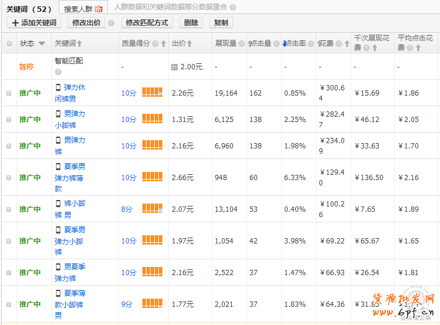The width and height of the screenshot is (440, 325).
Task: Check the row for 夏季男弹力裤薄款
Action: pyautogui.click(x=9, y=177)
